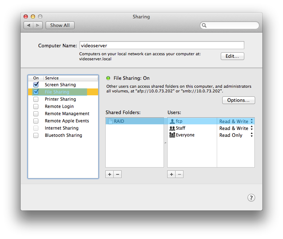Click the Show All button
Screen dimensions: 283x239
click(x=60, y=25)
